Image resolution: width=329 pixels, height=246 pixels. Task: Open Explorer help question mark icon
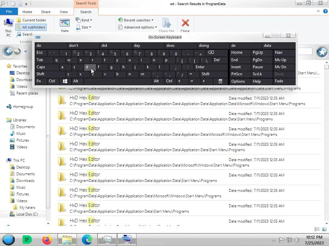click(x=325, y=11)
